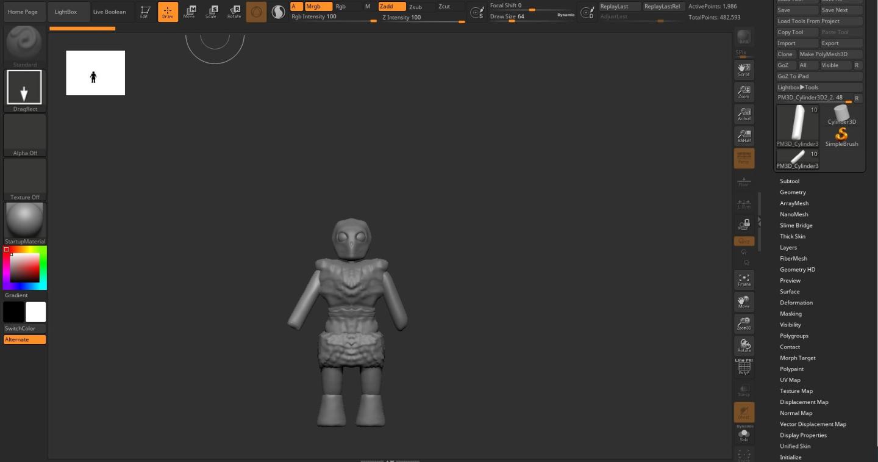This screenshot has height=462, width=878.
Task: Click the Zoom3D icon
Action: click(744, 323)
